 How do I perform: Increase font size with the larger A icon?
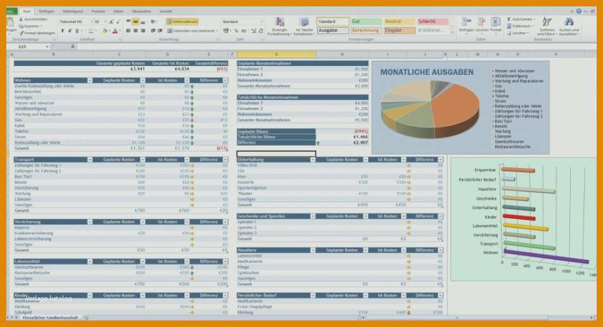(111, 22)
